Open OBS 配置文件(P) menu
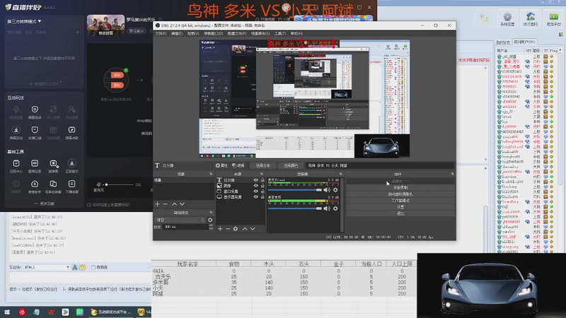This screenshot has height=318, width=566. (x=237, y=33)
